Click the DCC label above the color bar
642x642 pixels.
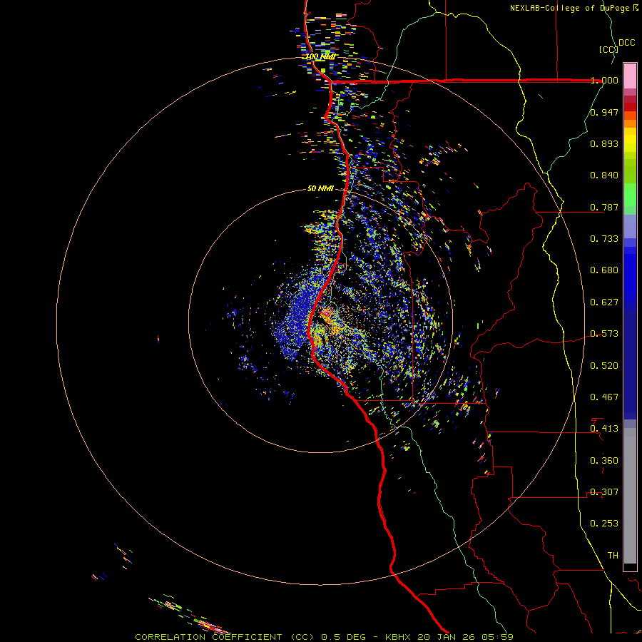coord(627,43)
